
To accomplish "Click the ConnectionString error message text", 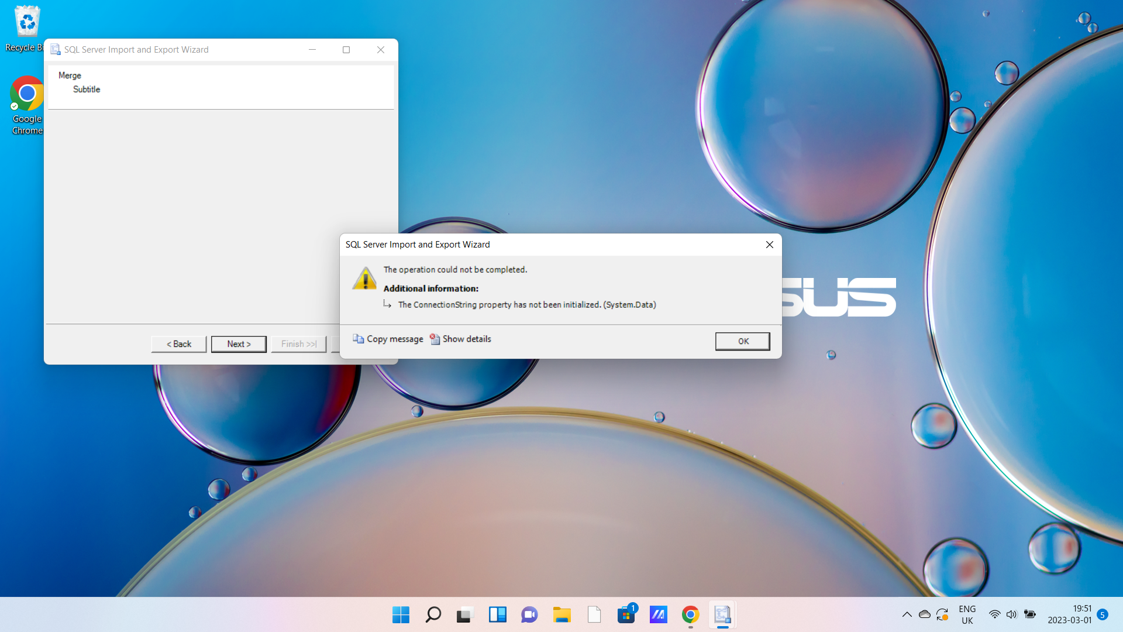I will pyautogui.click(x=527, y=305).
